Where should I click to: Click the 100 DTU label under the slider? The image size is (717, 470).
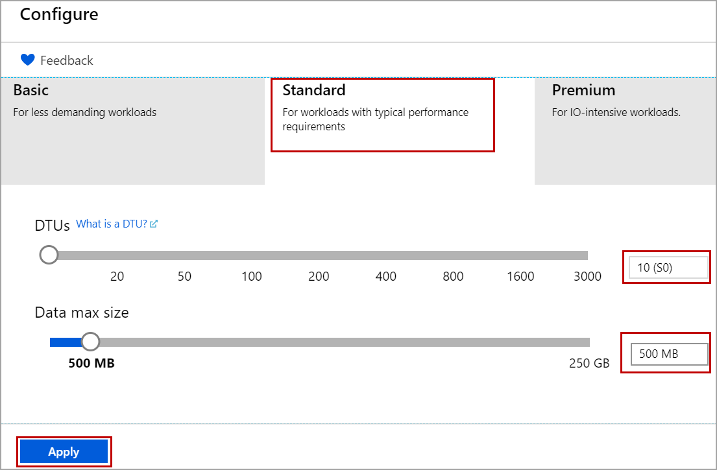(251, 276)
